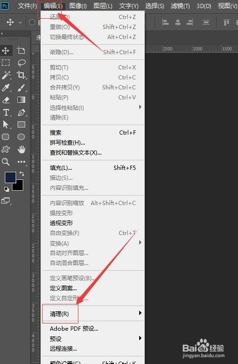Select the Hand tool

[x=21, y=149]
